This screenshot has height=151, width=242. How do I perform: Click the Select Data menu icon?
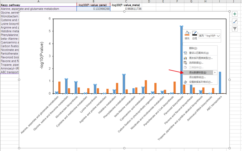click(x=185, y=63)
